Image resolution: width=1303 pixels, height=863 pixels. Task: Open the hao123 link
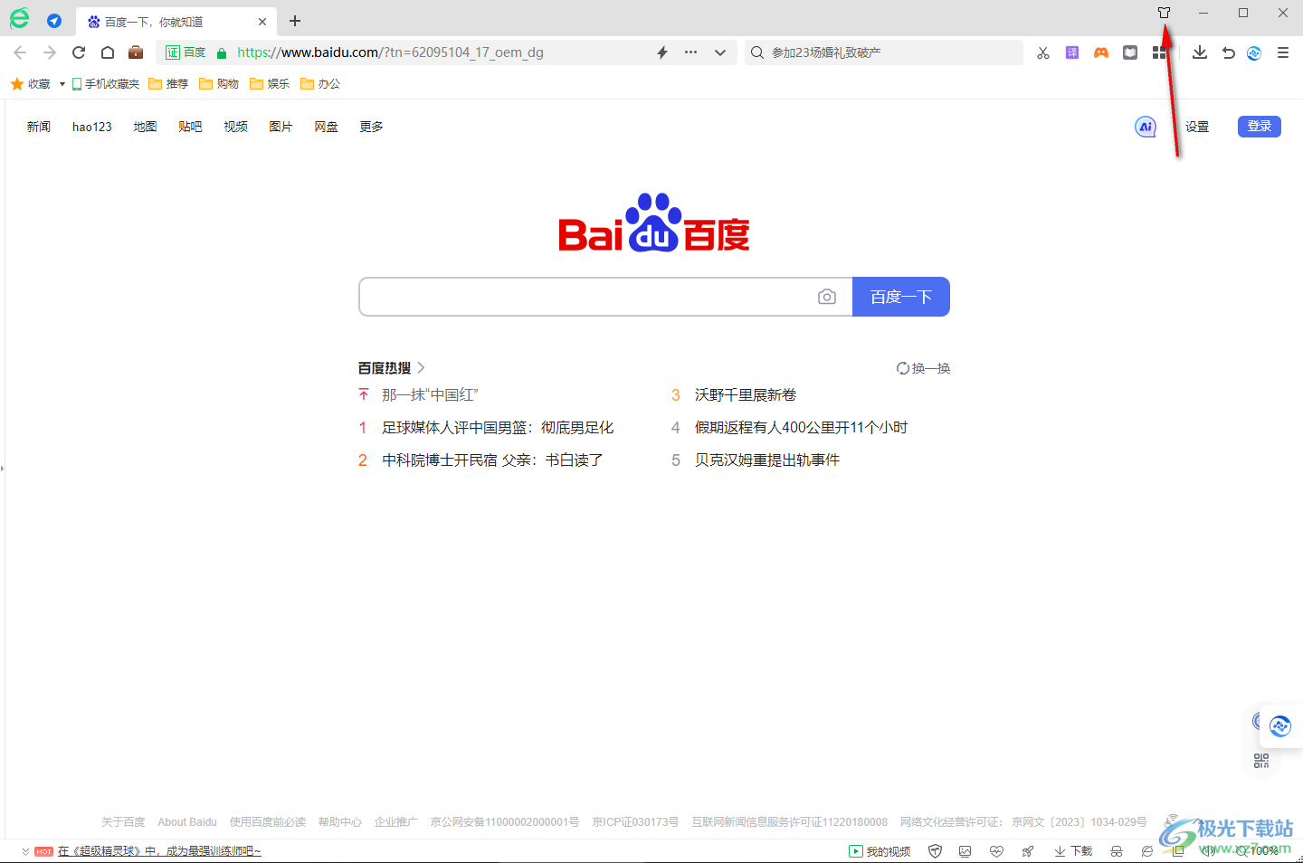pos(92,127)
